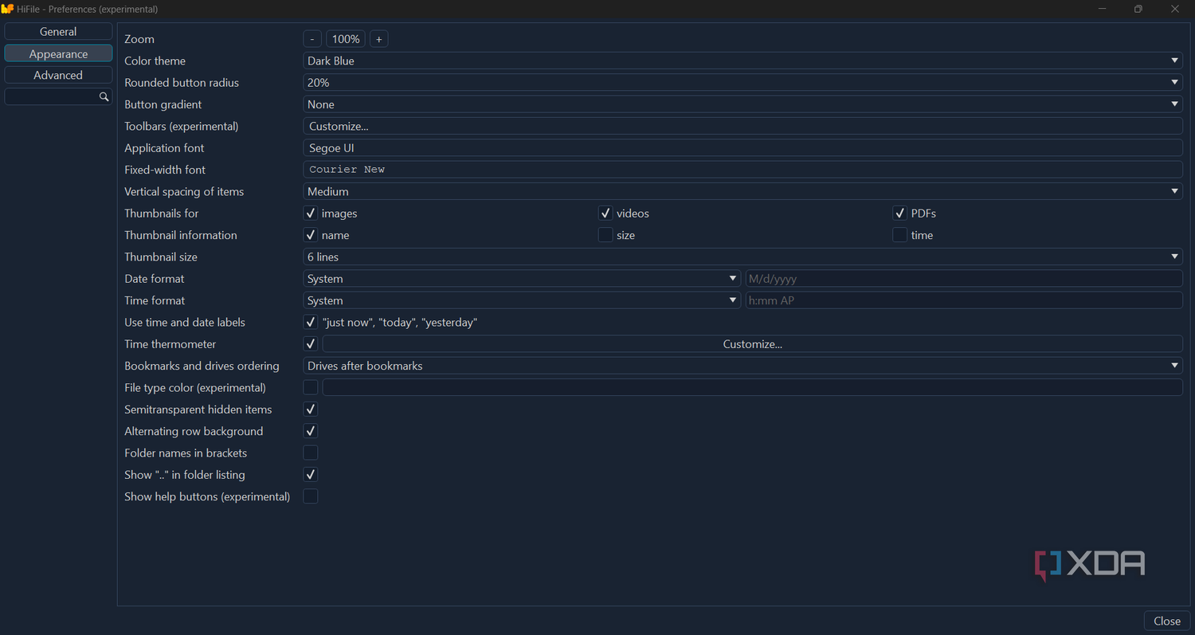Click the 100% zoom reset button

tap(346, 39)
